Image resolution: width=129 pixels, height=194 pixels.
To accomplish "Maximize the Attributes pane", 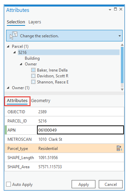I will point(115,9).
